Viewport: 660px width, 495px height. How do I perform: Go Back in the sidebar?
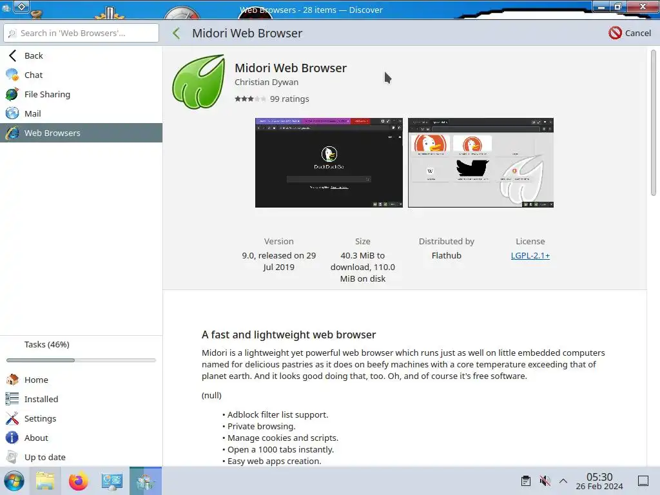point(81,55)
